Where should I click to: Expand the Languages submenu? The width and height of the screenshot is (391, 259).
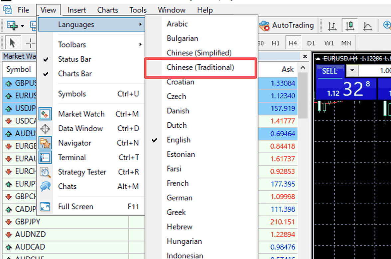[x=91, y=25]
